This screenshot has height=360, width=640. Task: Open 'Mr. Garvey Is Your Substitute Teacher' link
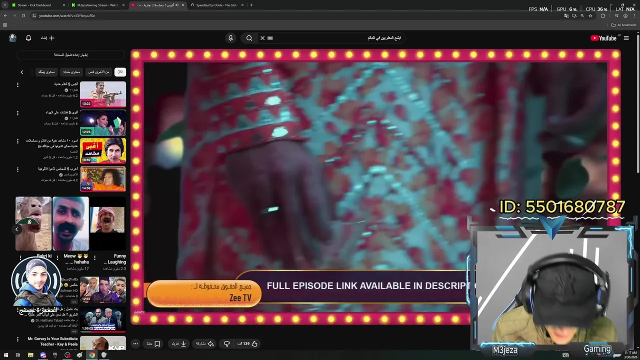point(52,341)
